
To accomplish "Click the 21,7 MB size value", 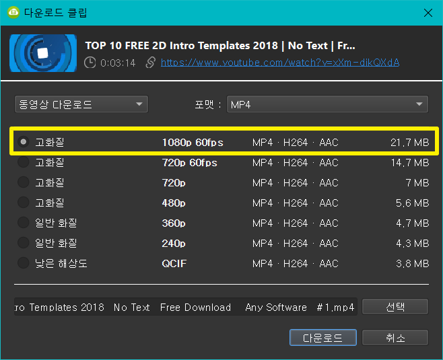I will 409,142.
